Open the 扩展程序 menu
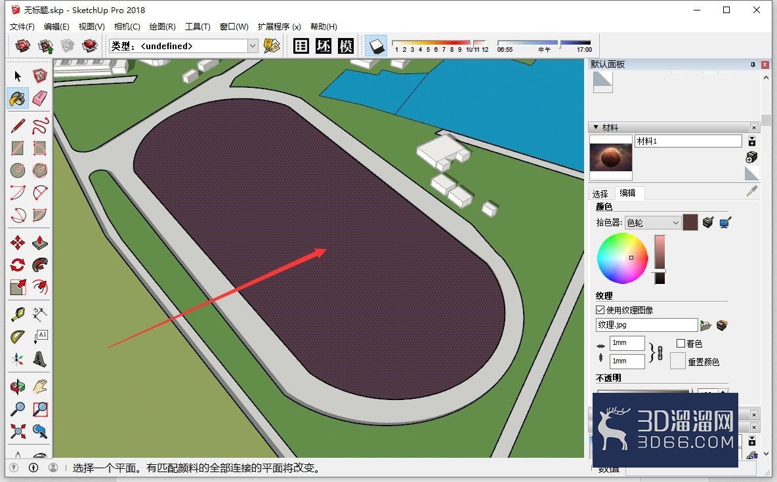 pos(279,27)
